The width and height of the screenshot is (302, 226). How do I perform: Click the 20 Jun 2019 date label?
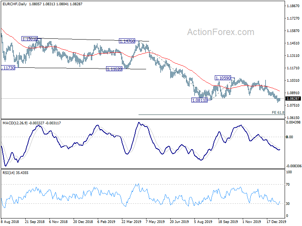tap(179, 221)
